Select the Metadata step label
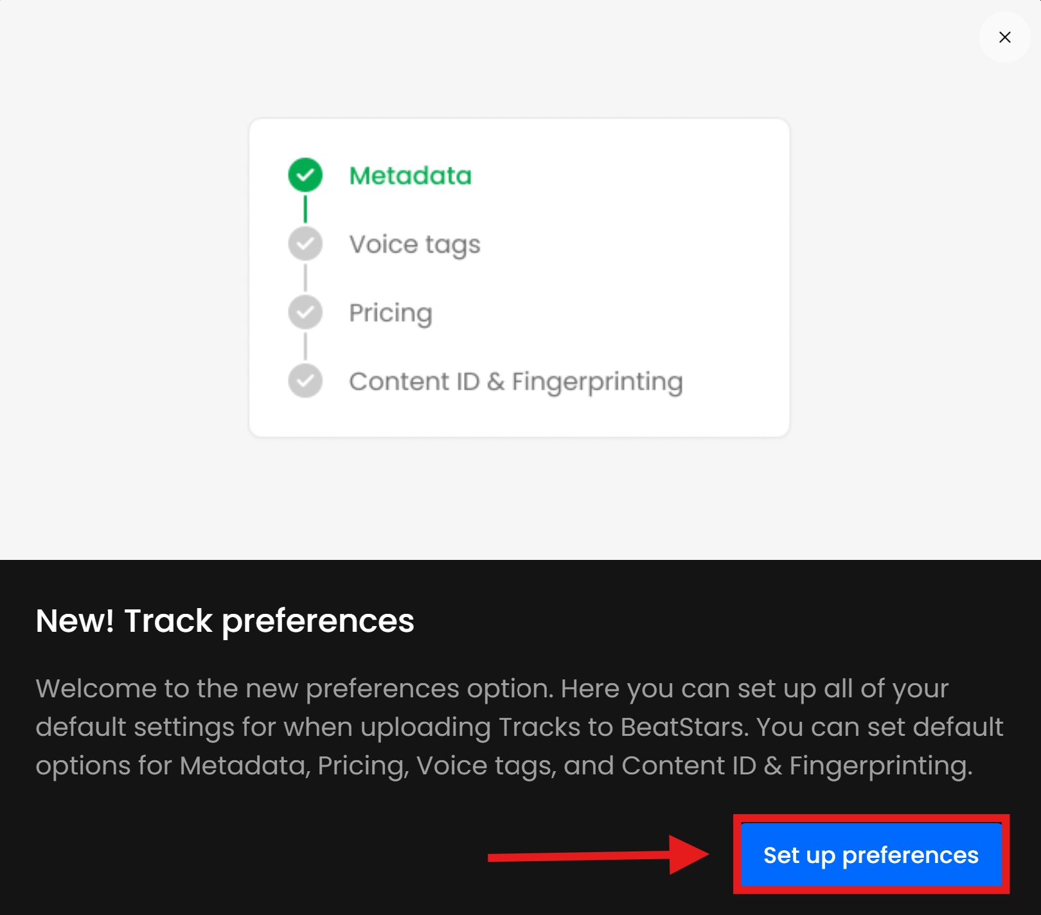The image size is (1041, 915). coord(410,175)
